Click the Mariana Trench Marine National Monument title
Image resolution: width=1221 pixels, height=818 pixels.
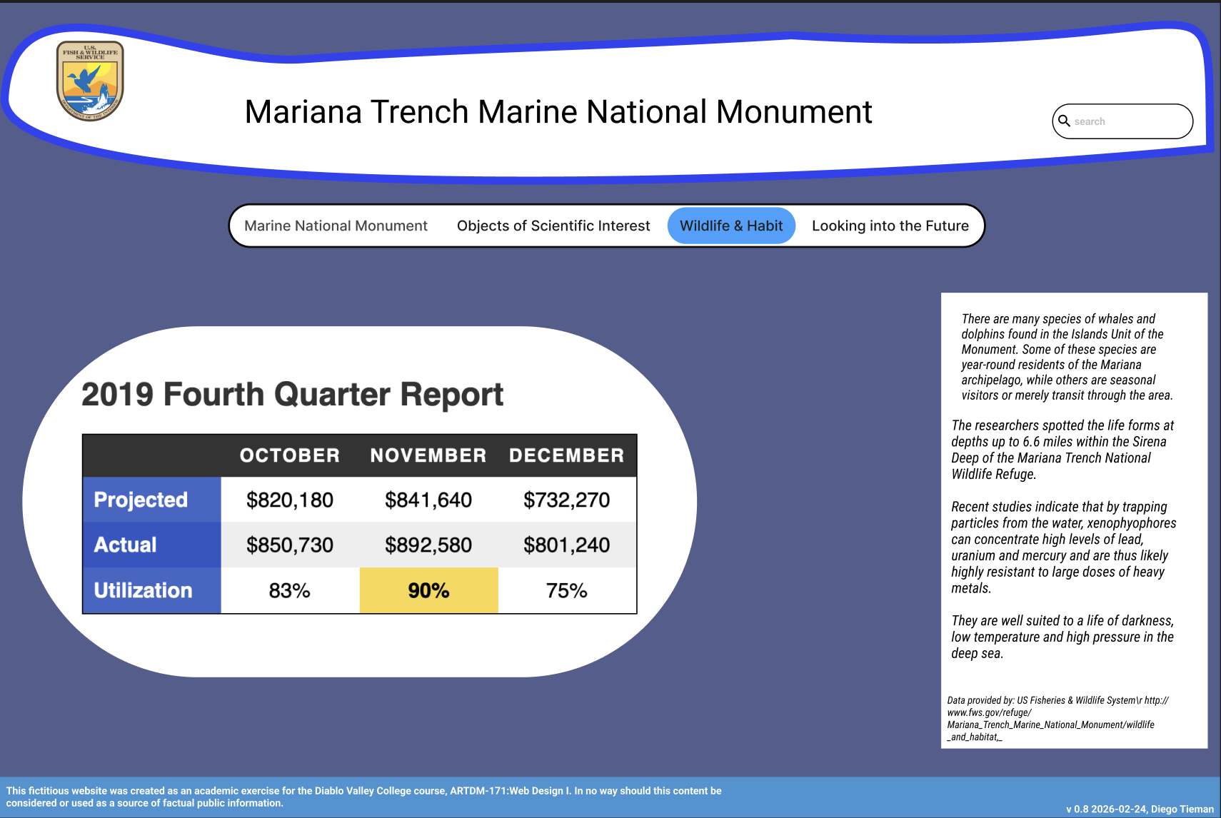coord(558,112)
